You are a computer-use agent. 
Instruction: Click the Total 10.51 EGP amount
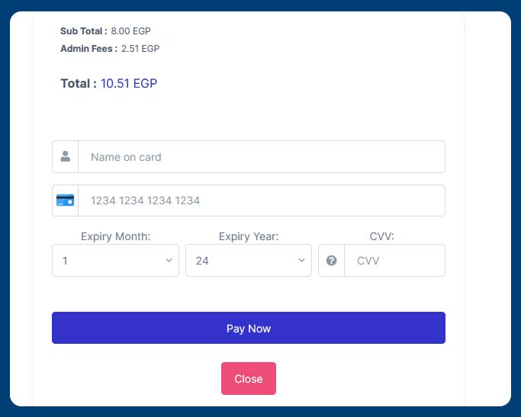tap(129, 83)
